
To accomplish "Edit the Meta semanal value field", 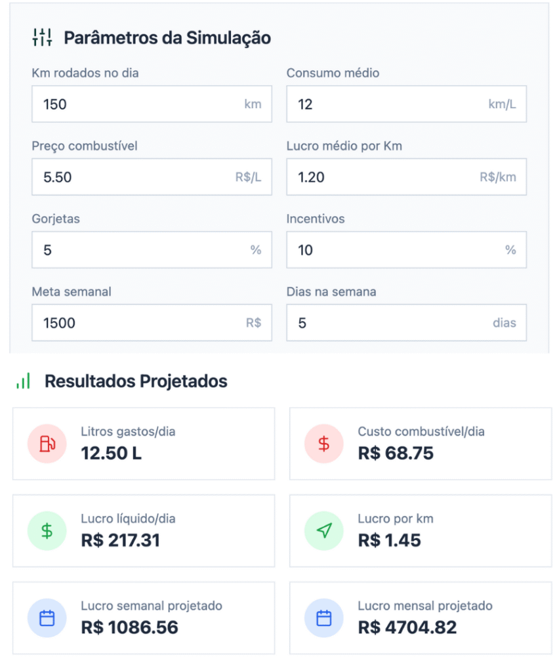I will [138, 323].
